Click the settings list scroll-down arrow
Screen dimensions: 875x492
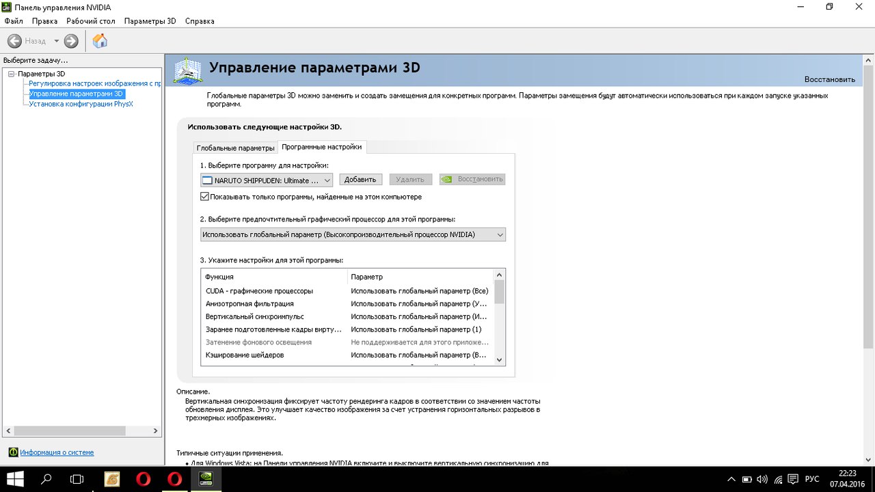point(499,359)
